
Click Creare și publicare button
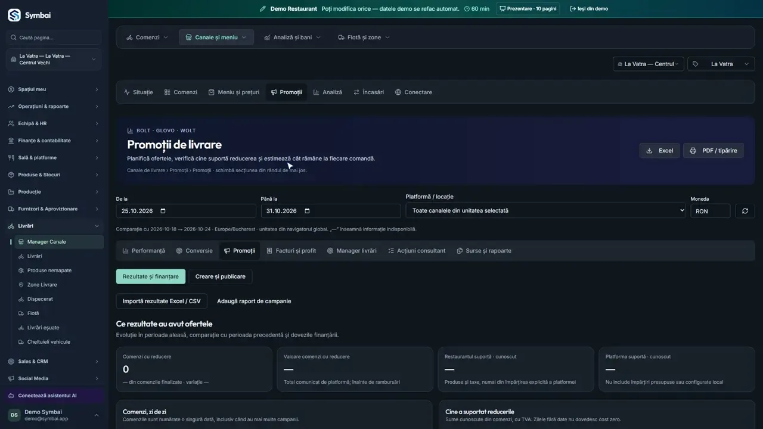point(221,276)
